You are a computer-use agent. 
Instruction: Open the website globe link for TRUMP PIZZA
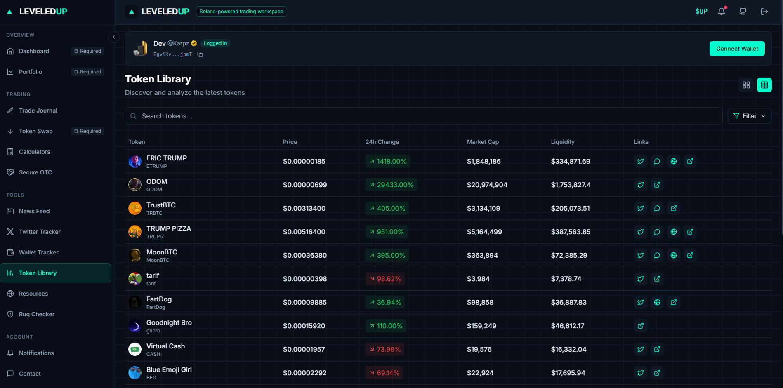click(x=674, y=232)
